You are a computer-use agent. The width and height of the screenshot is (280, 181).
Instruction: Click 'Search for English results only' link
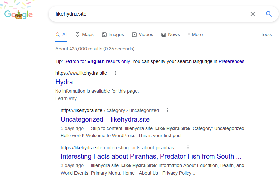point(97,61)
